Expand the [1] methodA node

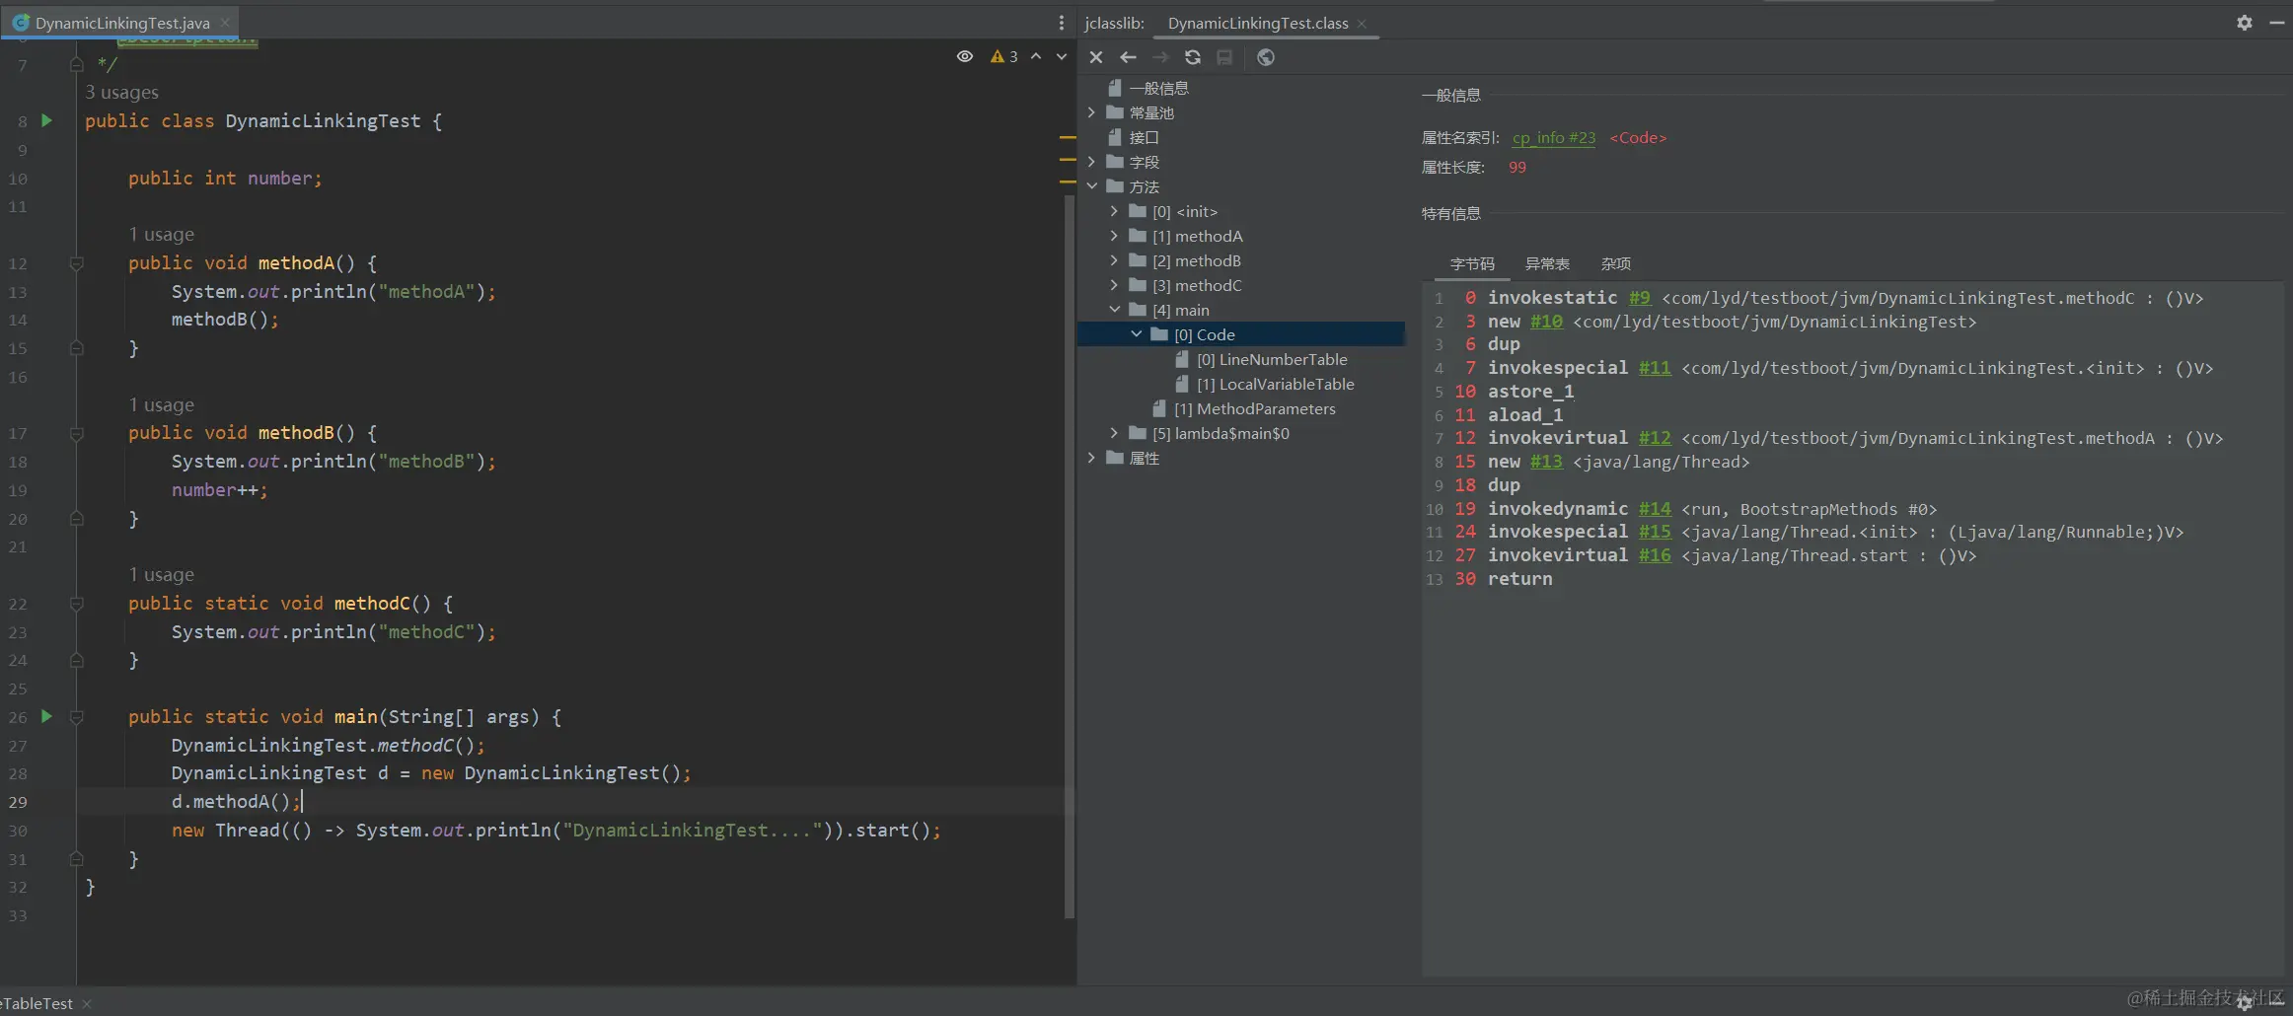pos(1114,236)
